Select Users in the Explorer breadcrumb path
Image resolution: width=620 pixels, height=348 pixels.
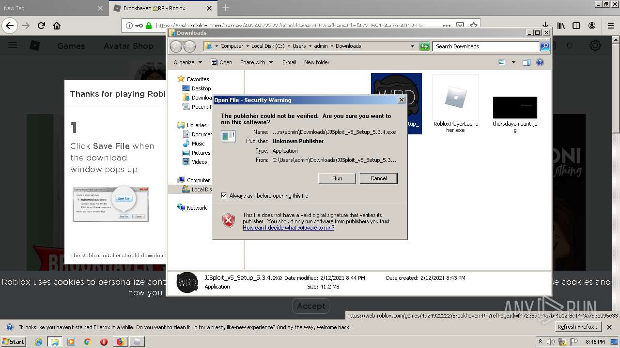coord(299,46)
